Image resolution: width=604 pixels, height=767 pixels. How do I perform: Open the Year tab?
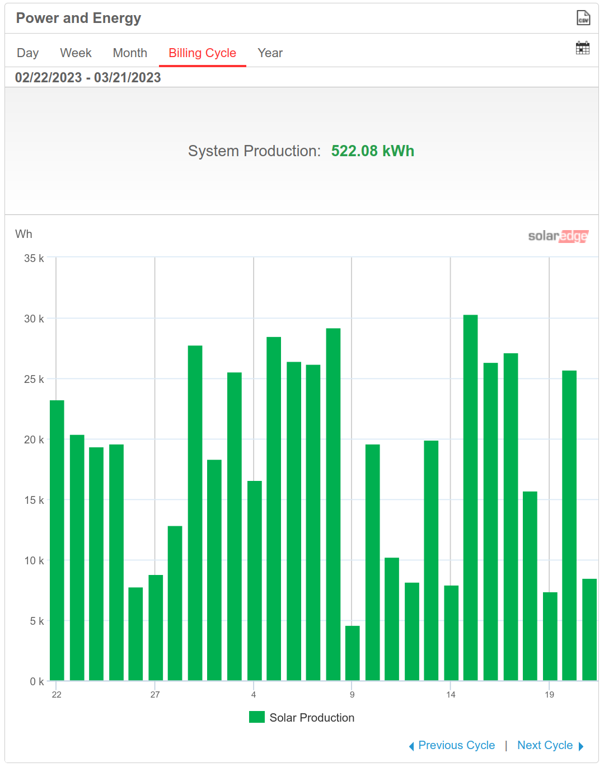(270, 53)
